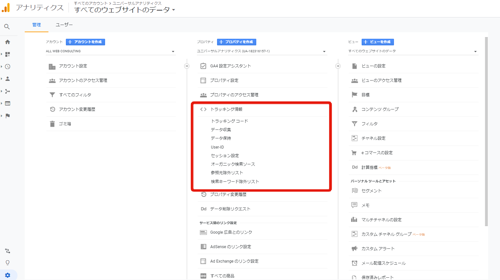Click the Analytics logo icon
This screenshot has width=500, height=280.
[6, 8]
